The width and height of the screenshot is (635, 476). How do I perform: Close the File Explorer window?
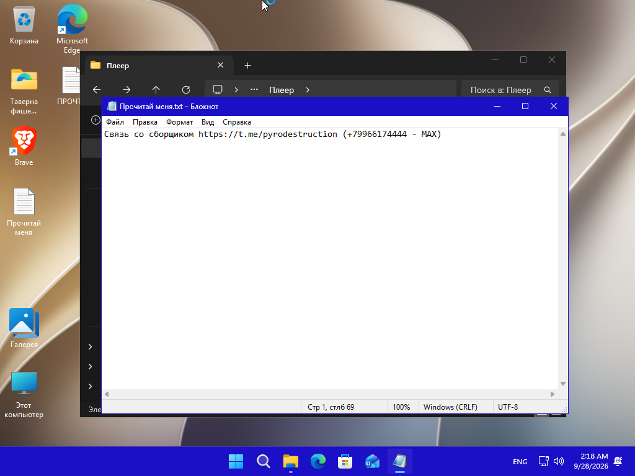[551, 60]
